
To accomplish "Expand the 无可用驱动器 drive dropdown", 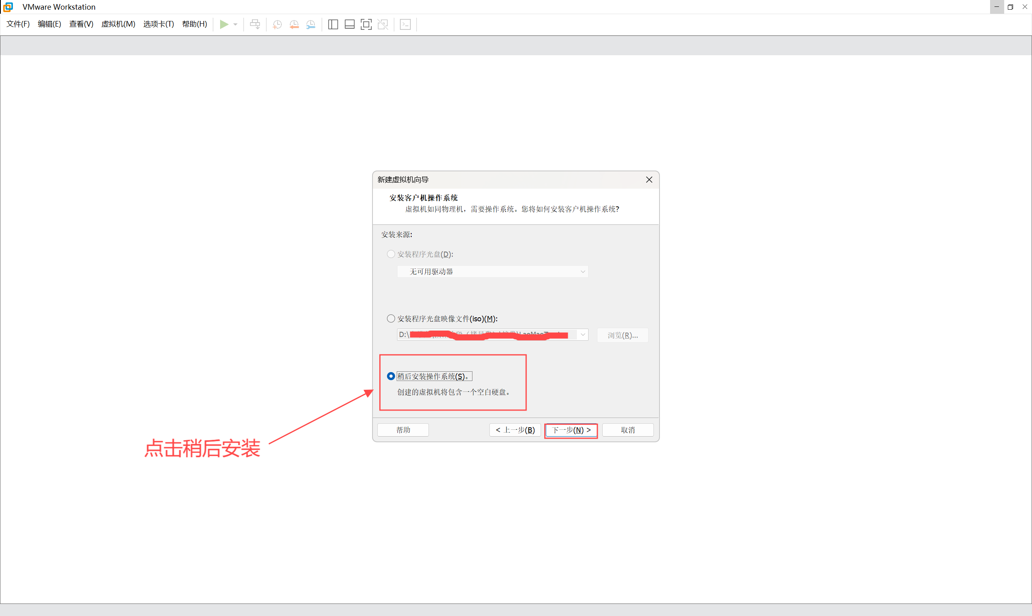I will (x=583, y=271).
